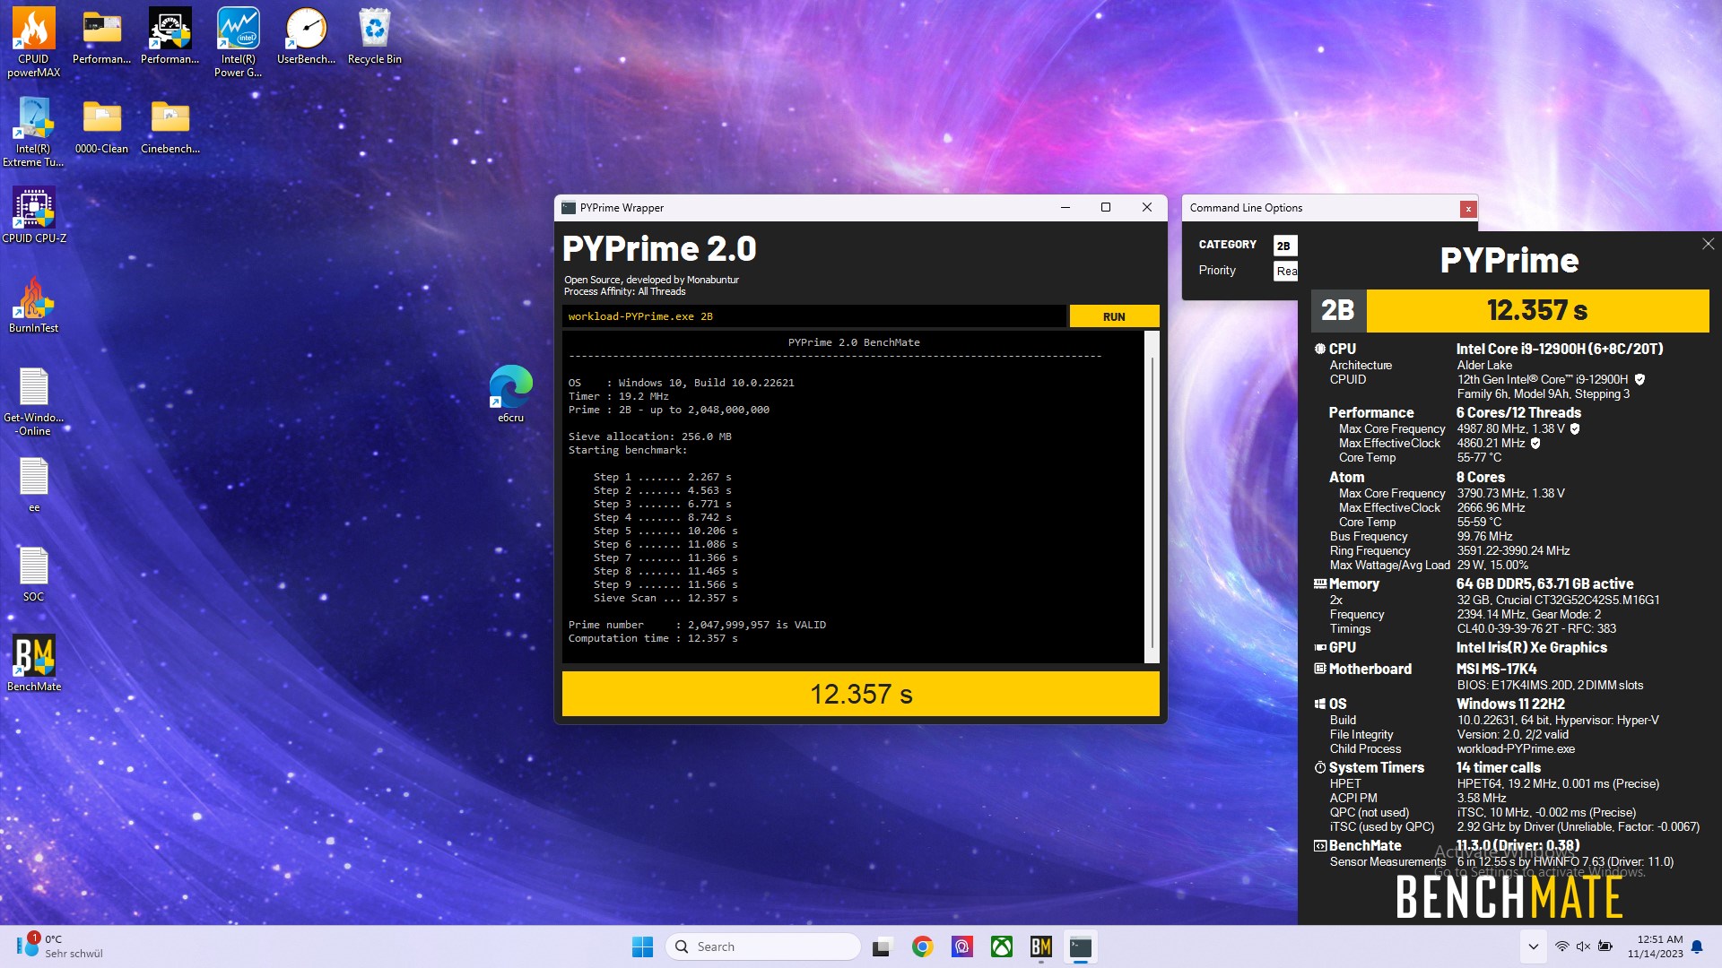Show hidden tray icons chevron

pyautogui.click(x=1533, y=946)
